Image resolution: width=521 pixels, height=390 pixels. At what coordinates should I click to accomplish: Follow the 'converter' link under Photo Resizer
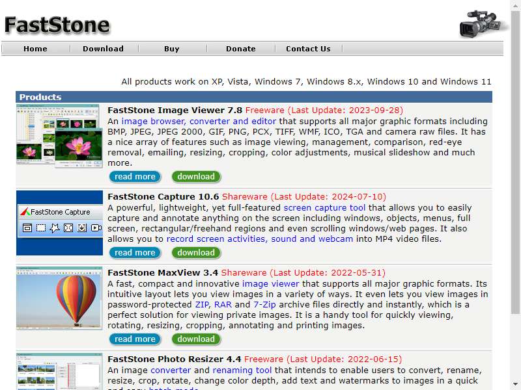pyautogui.click(x=171, y=370)
